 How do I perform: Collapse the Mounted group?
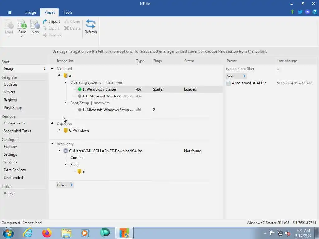point(52,68)
